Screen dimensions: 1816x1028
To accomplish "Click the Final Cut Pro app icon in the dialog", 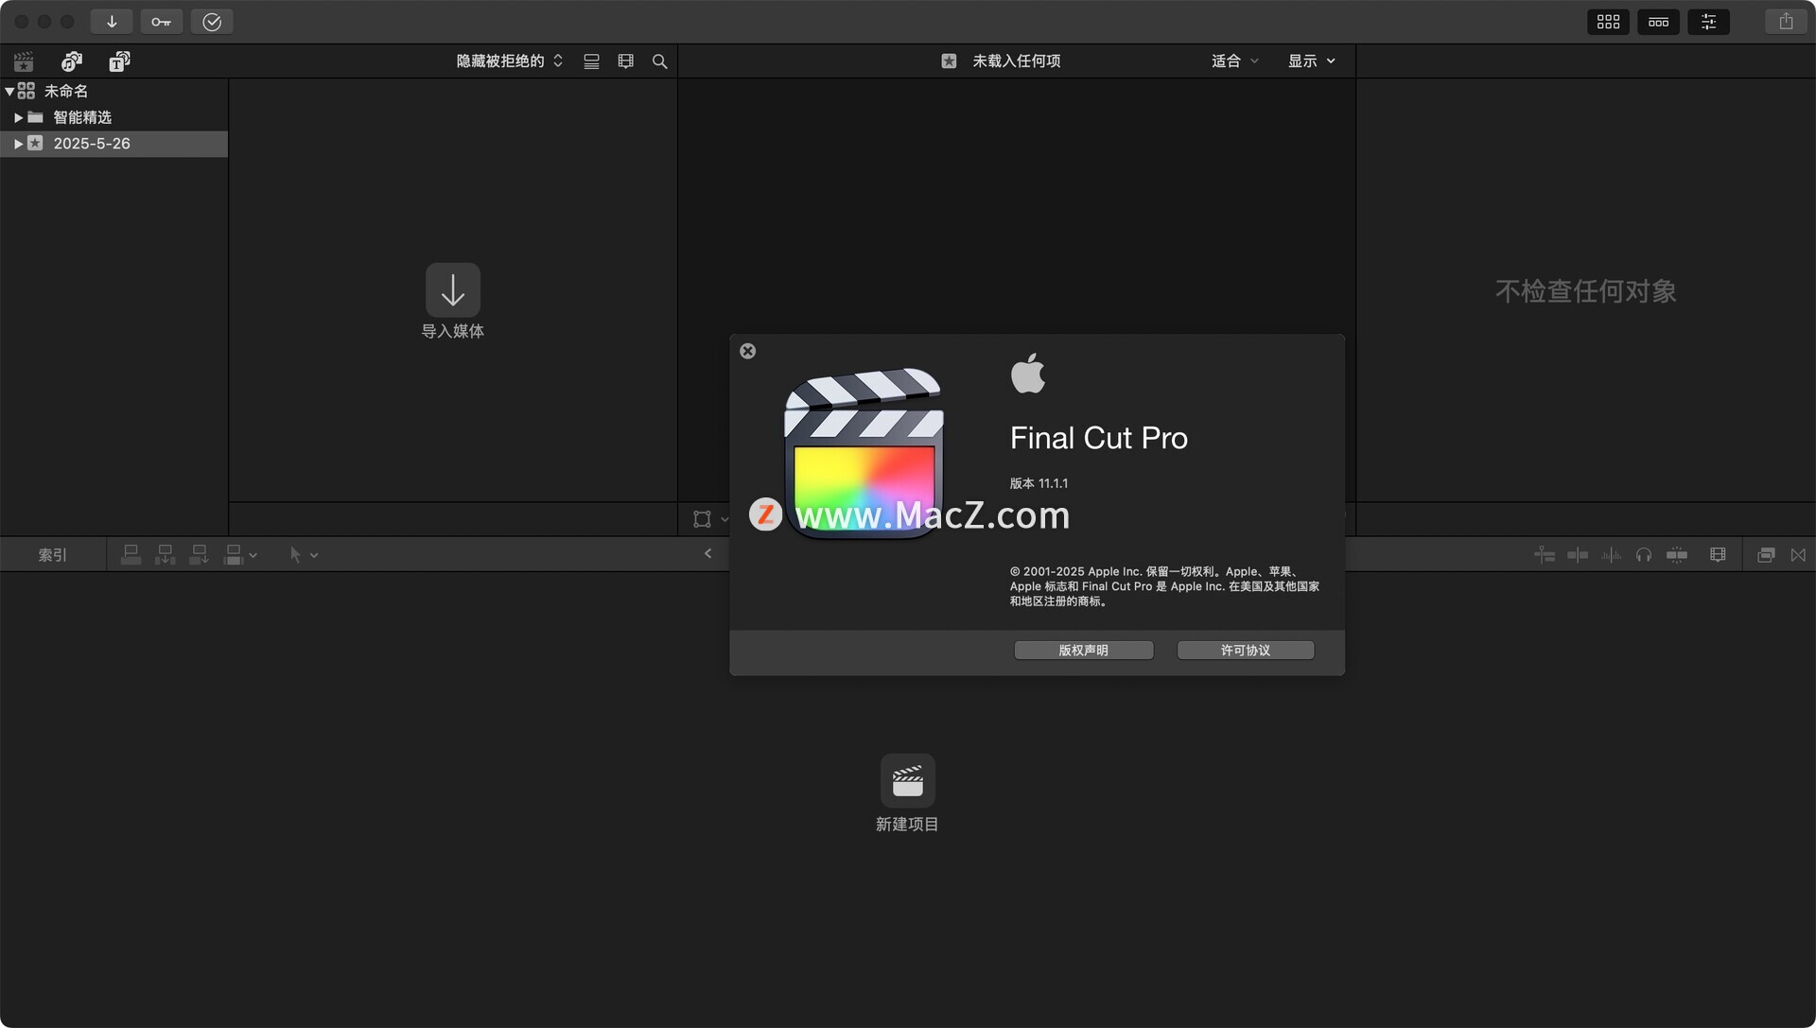I will (864, 453).
